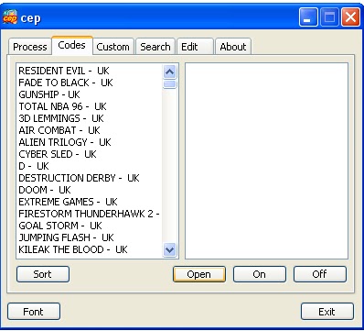Close the cep window

350,17
